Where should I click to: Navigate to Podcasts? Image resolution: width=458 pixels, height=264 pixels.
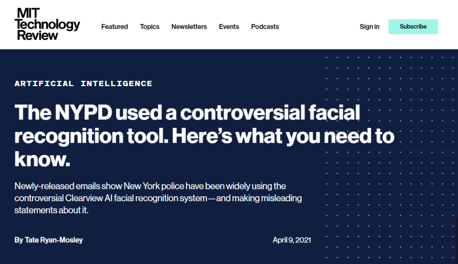pos(265,27)
